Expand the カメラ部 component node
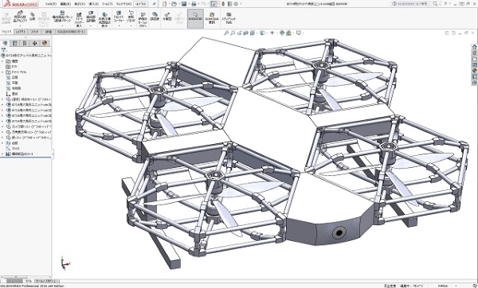 [2, 126]
